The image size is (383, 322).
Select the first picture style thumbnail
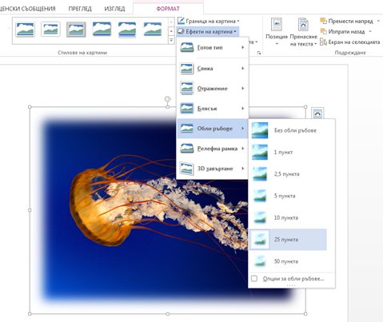25,29
